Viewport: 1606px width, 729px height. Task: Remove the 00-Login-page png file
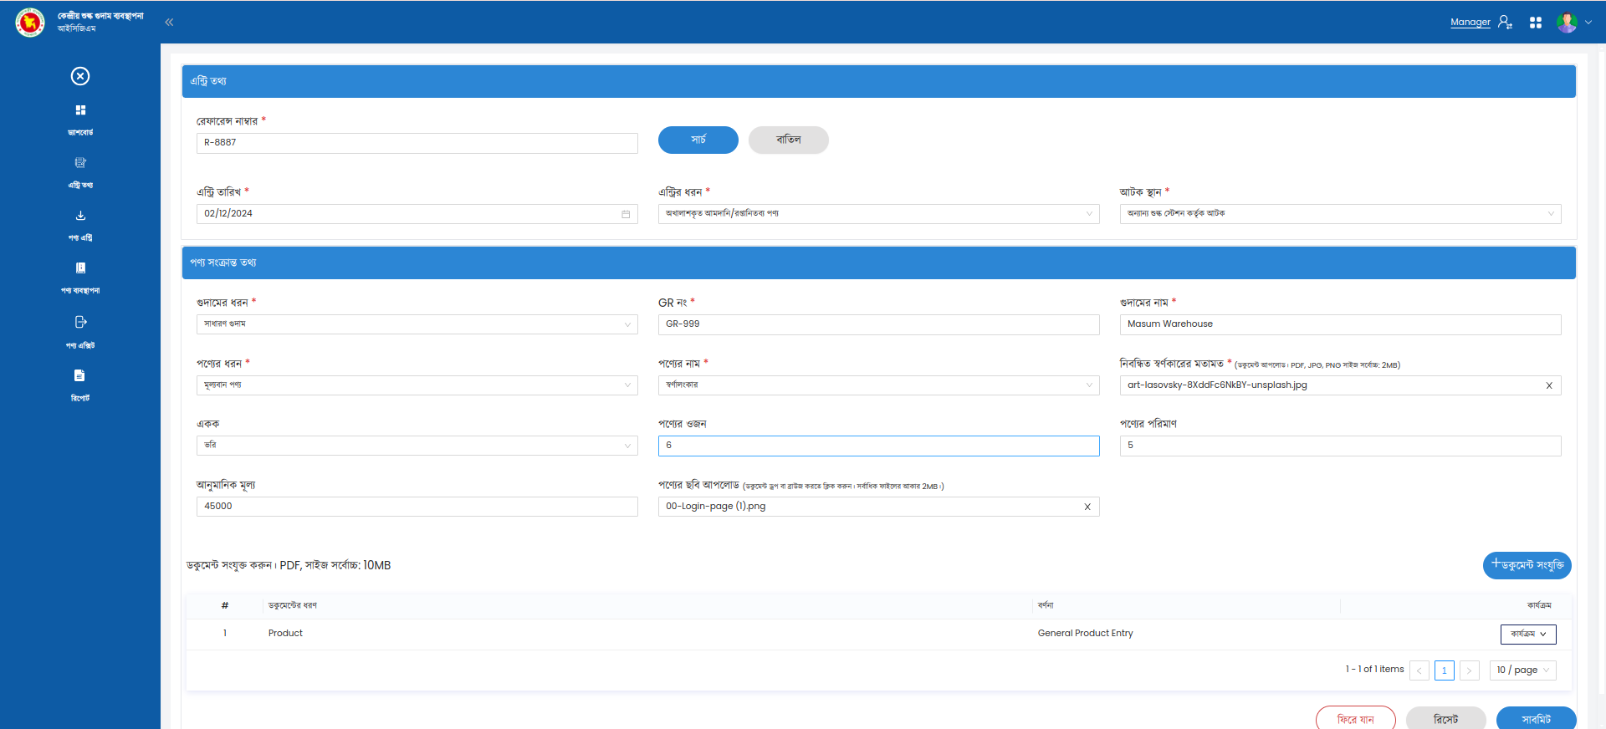pyautogui.click(x=1087, y=507)
